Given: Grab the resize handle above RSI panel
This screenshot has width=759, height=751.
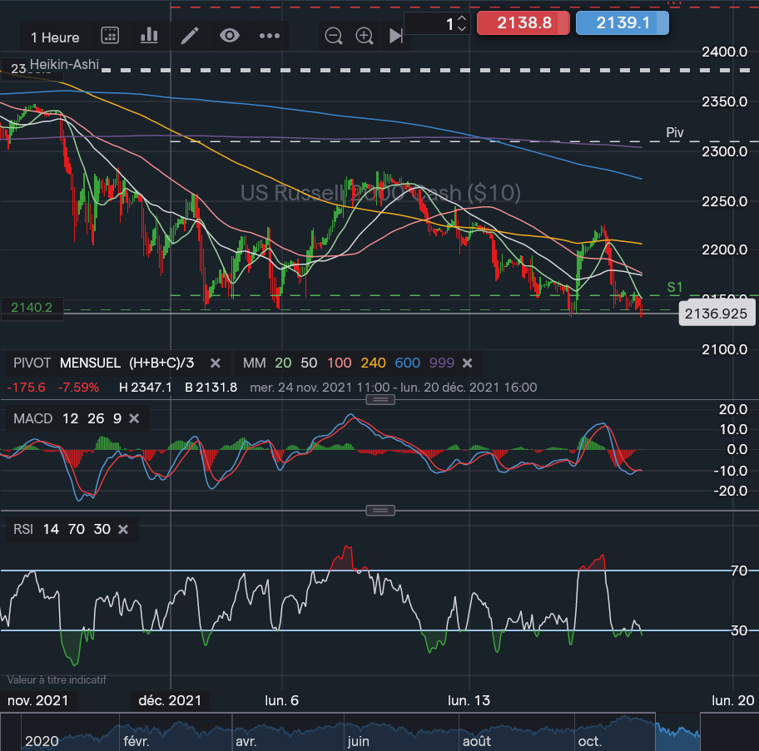Looking at the screenshot, I should pos(380,511).
